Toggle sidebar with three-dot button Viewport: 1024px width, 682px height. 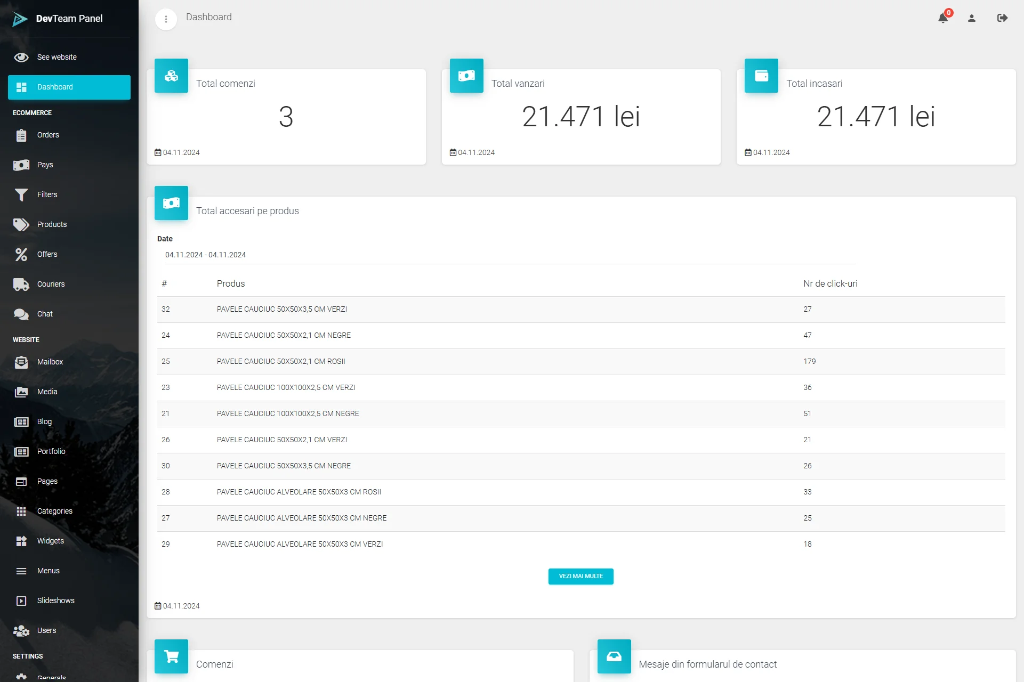click(x=166, y=20)
